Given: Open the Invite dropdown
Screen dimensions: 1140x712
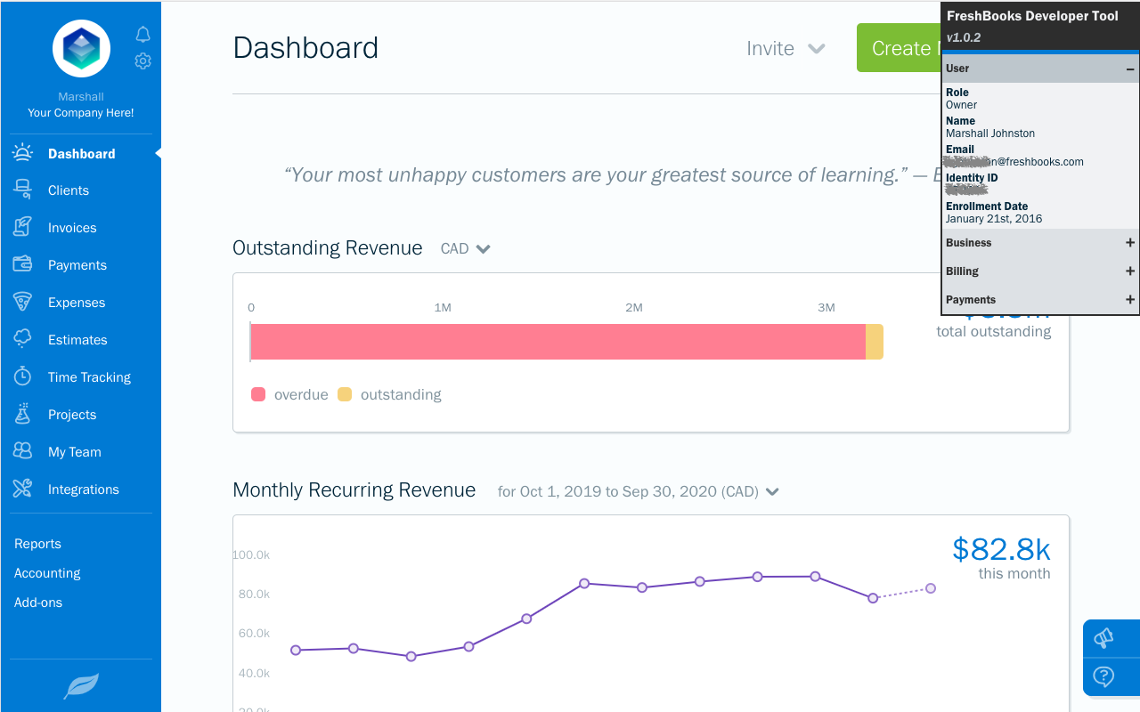Looking at the screenshot, I should (786, 49).
